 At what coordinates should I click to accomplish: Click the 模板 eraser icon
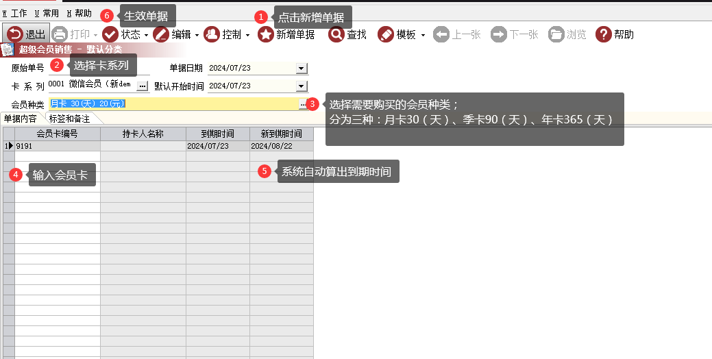pos(386,34)
